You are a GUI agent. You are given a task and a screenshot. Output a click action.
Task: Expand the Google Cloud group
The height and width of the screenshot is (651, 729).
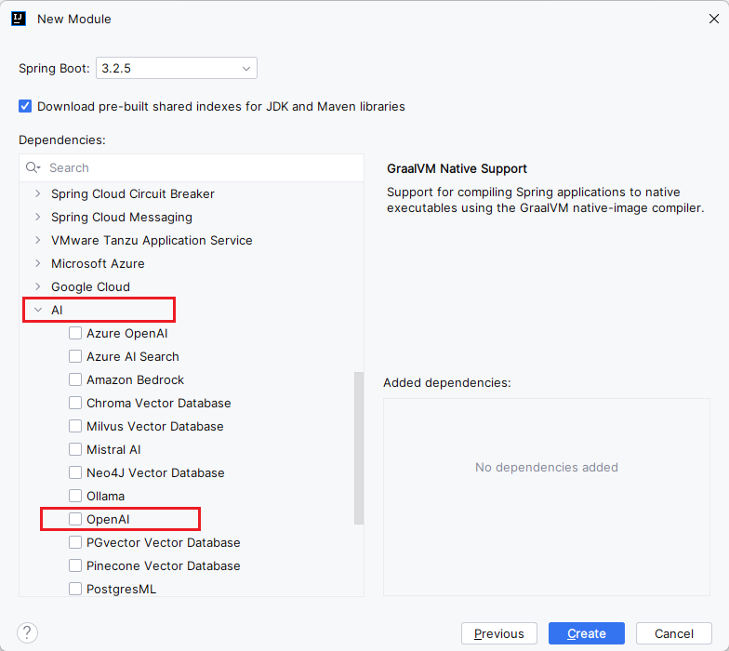38,286
